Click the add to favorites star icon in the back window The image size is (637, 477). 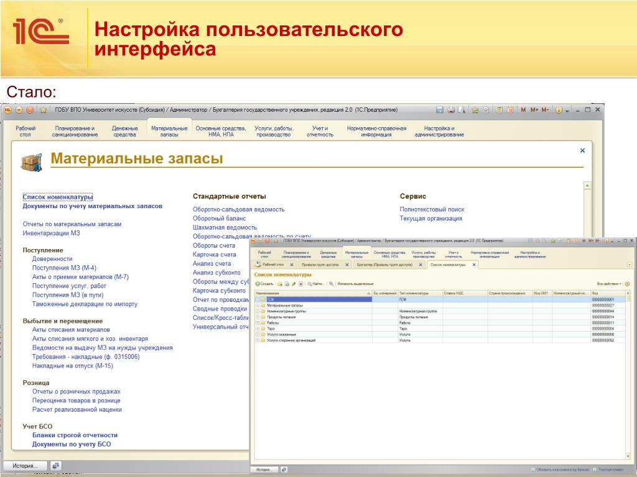click(x=475, y=110)
